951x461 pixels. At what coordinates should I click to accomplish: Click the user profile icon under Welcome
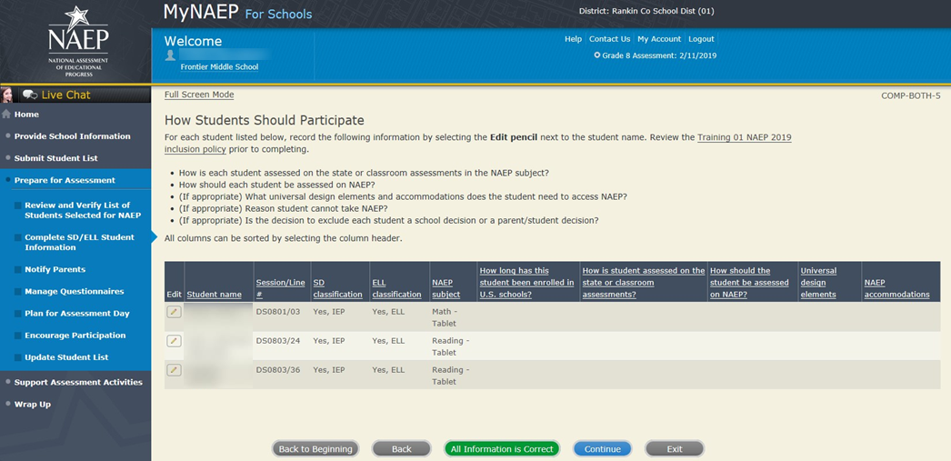(x=170, y=55)
